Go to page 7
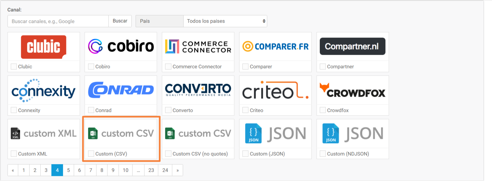This screenshot has width=492, height=181. click(x=91, y=170)
